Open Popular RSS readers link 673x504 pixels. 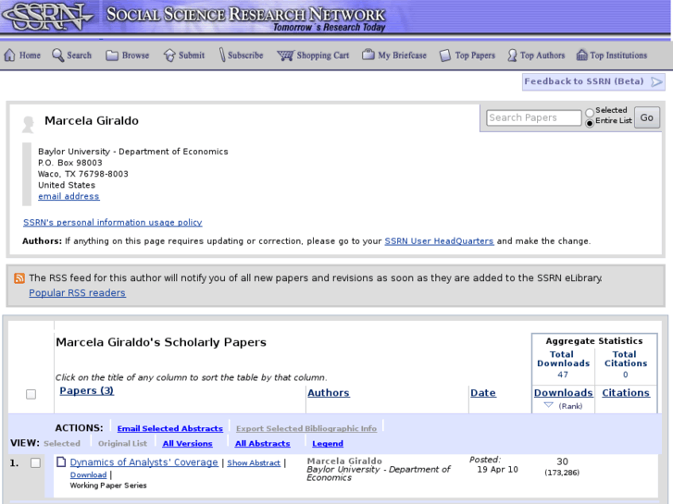tap(77, 293)
